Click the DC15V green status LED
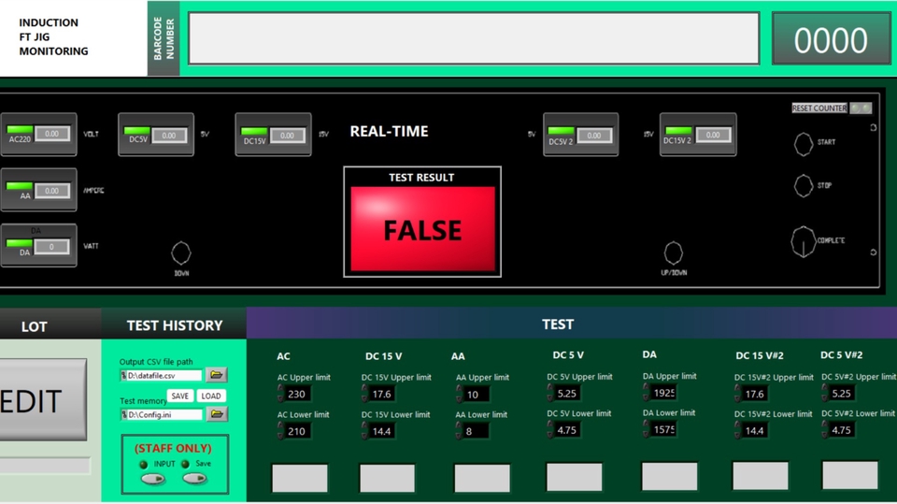The width and height of the screenshot is (897, 504). [254, 132]
